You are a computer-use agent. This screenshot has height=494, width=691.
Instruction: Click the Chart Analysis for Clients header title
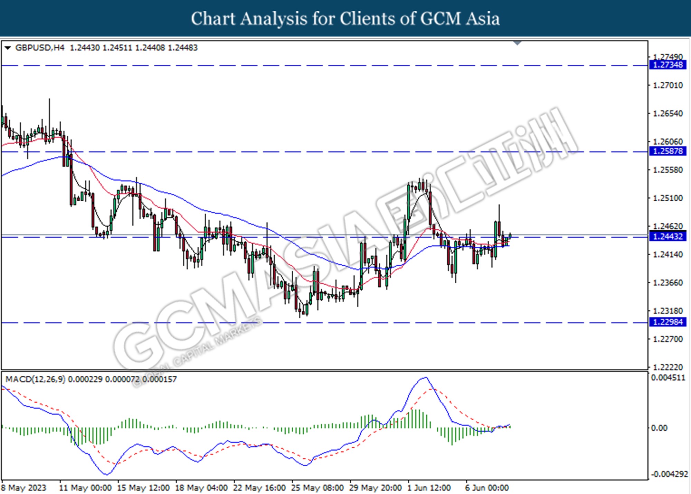(x=345, y=19)
